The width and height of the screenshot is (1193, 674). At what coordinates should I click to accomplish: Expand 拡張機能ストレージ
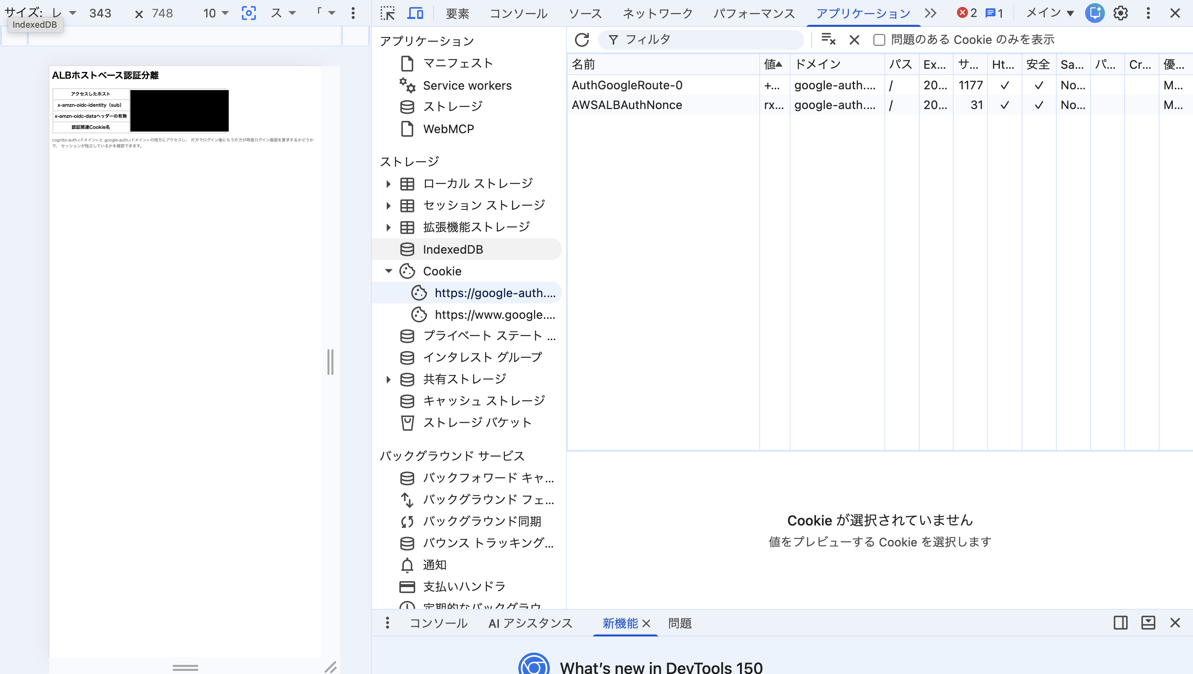(388, 228)
